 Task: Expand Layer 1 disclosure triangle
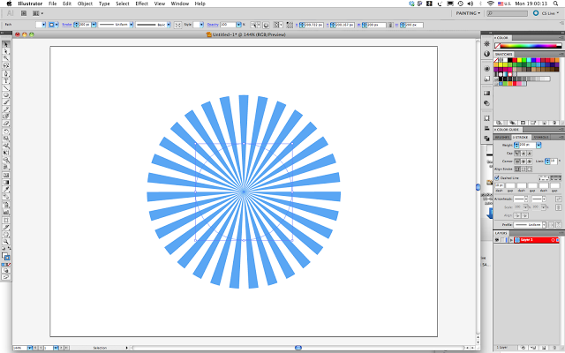pyautogui.click(x=512, y=240)
